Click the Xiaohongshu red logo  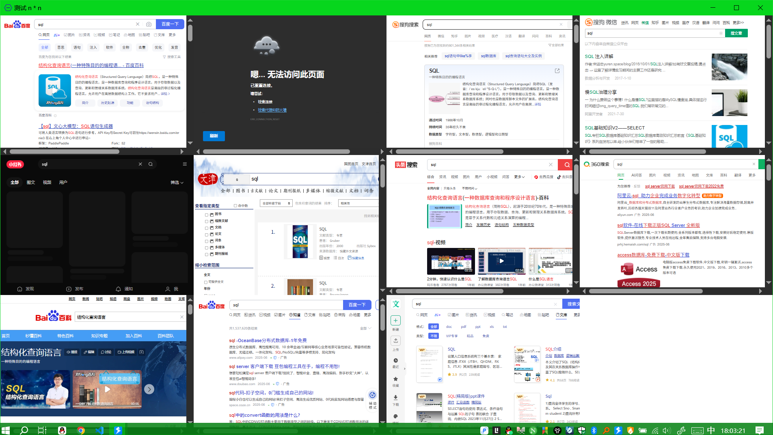(15, 164)
